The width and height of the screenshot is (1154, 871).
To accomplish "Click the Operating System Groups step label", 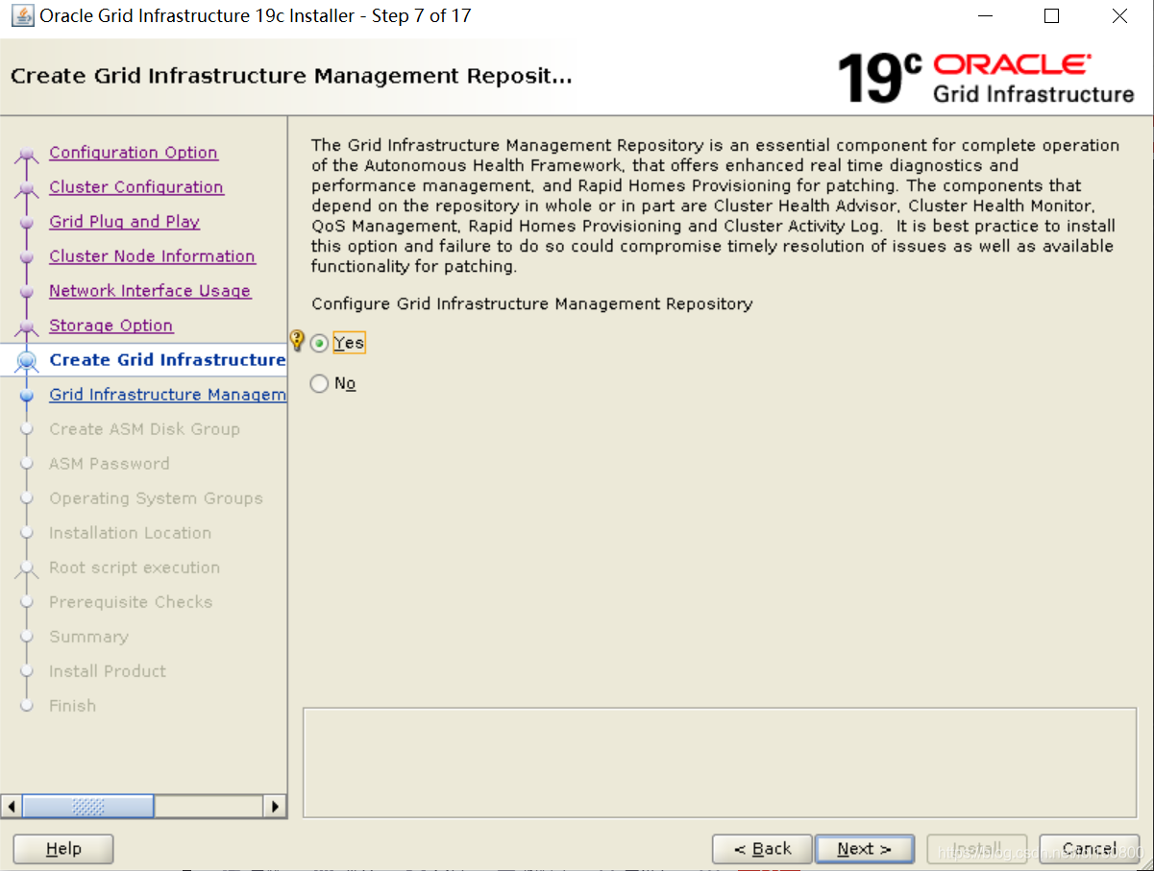I will coord(157,498).
